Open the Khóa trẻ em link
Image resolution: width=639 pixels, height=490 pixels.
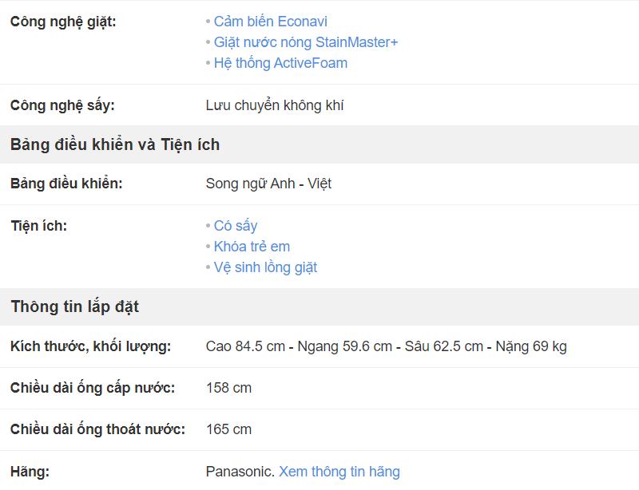tap(252, 247)
